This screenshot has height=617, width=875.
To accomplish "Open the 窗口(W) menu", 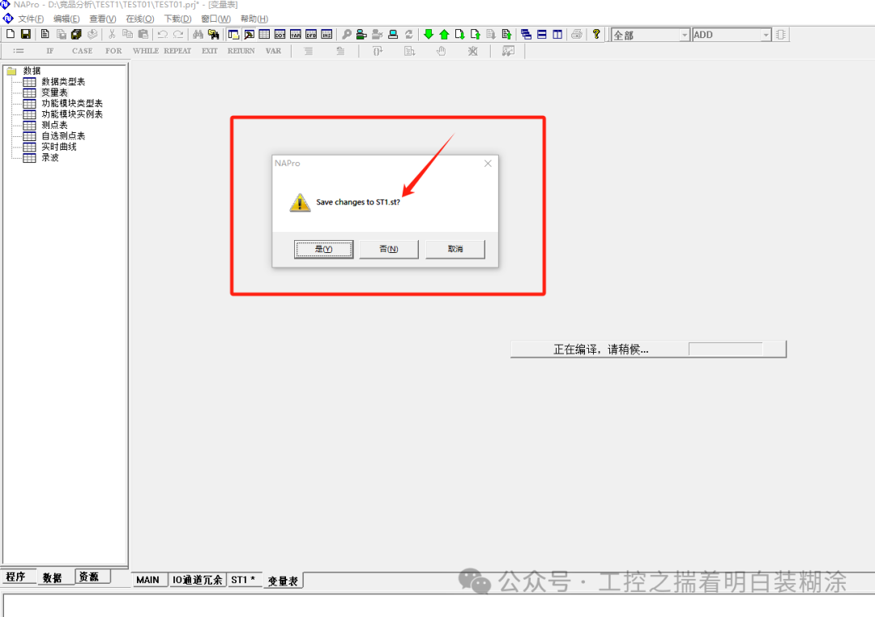I will pyautogui.click(x=216, y=19).
